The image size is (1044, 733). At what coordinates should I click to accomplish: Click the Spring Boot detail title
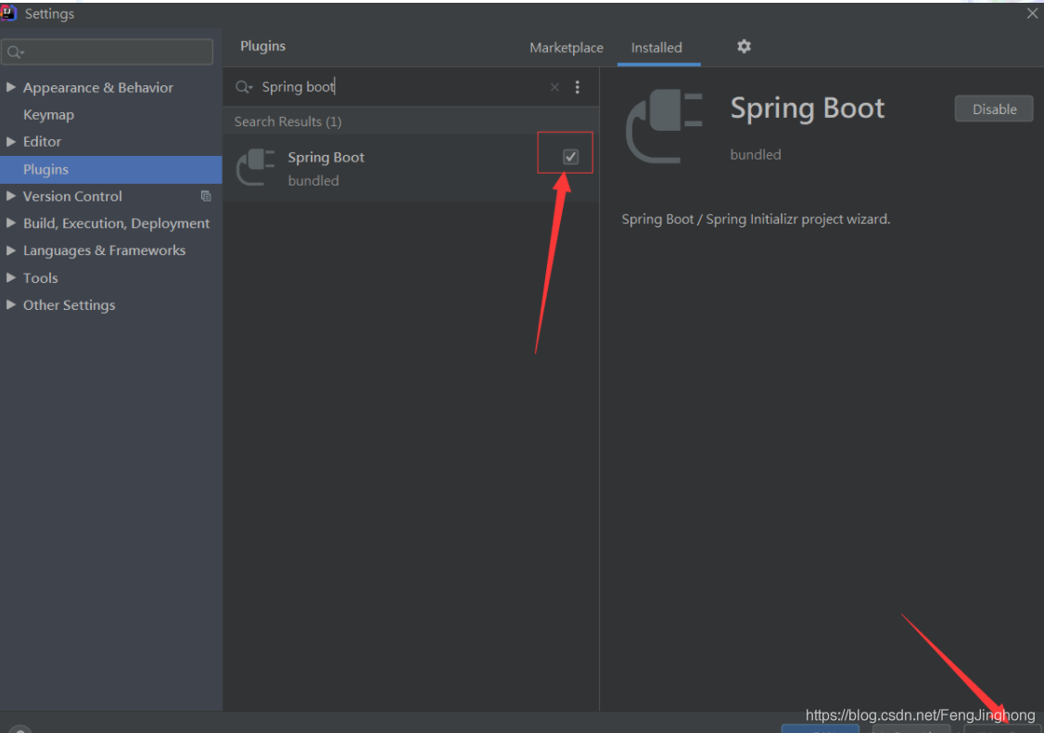(808, 108)
